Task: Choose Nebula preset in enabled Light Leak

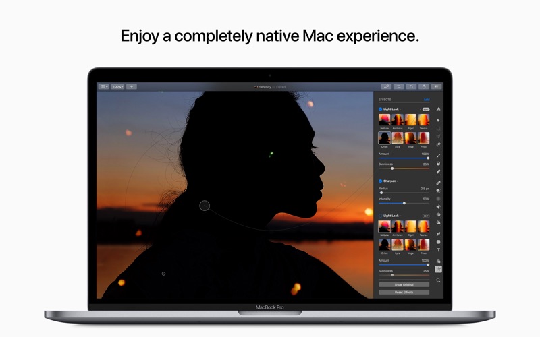Action: [x=384, y=120]
